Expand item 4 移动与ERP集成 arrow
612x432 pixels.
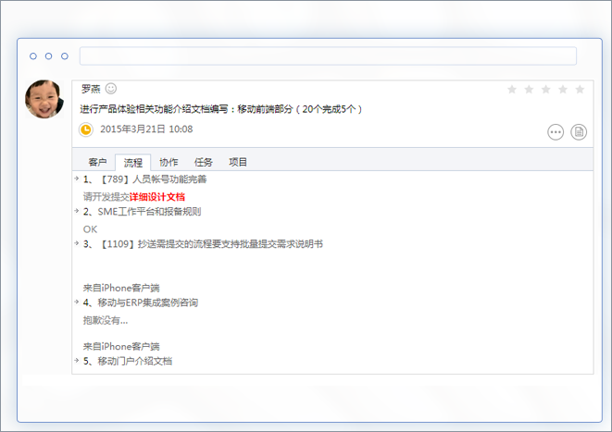tap(77, 302)
